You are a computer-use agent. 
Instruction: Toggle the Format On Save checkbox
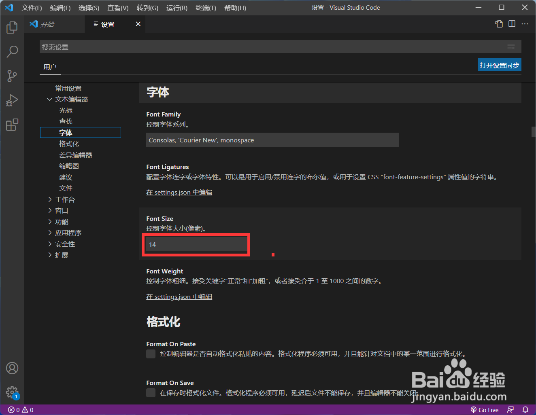pyautogui.click(x=151, y=393)
